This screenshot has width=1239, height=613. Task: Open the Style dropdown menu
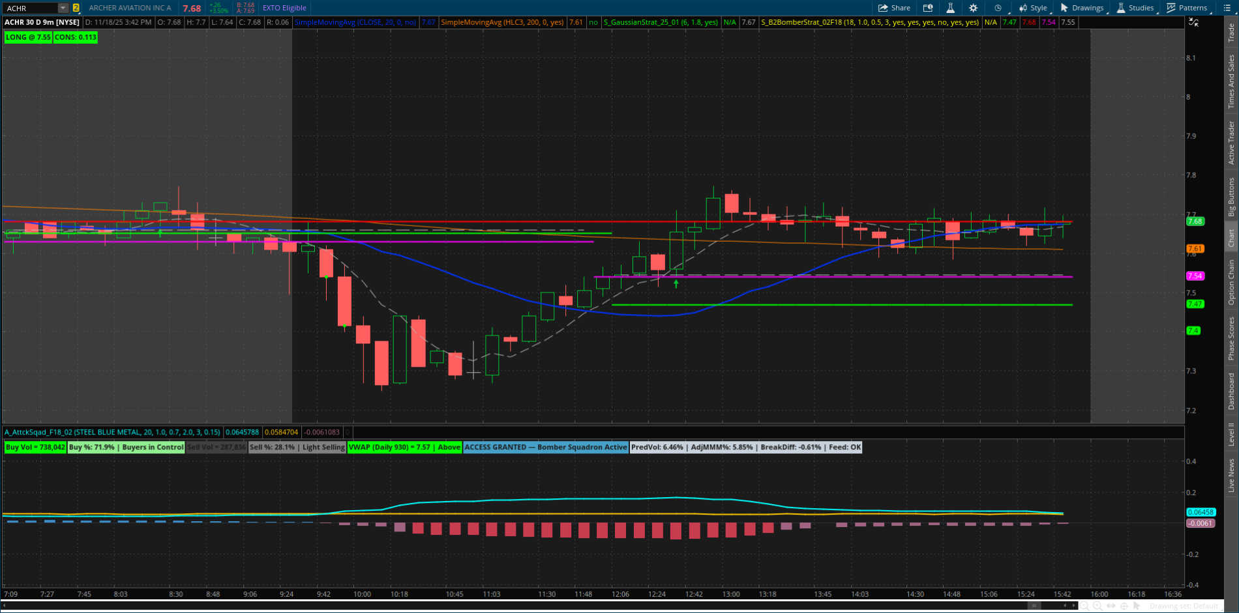[x=1034, y=8]
